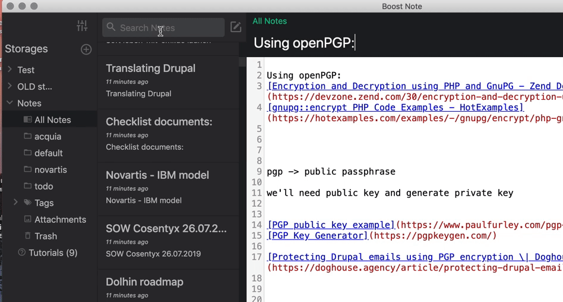Click Protecting Drupal emails link text
The image size is (563, 302).
tap(415, 257)
